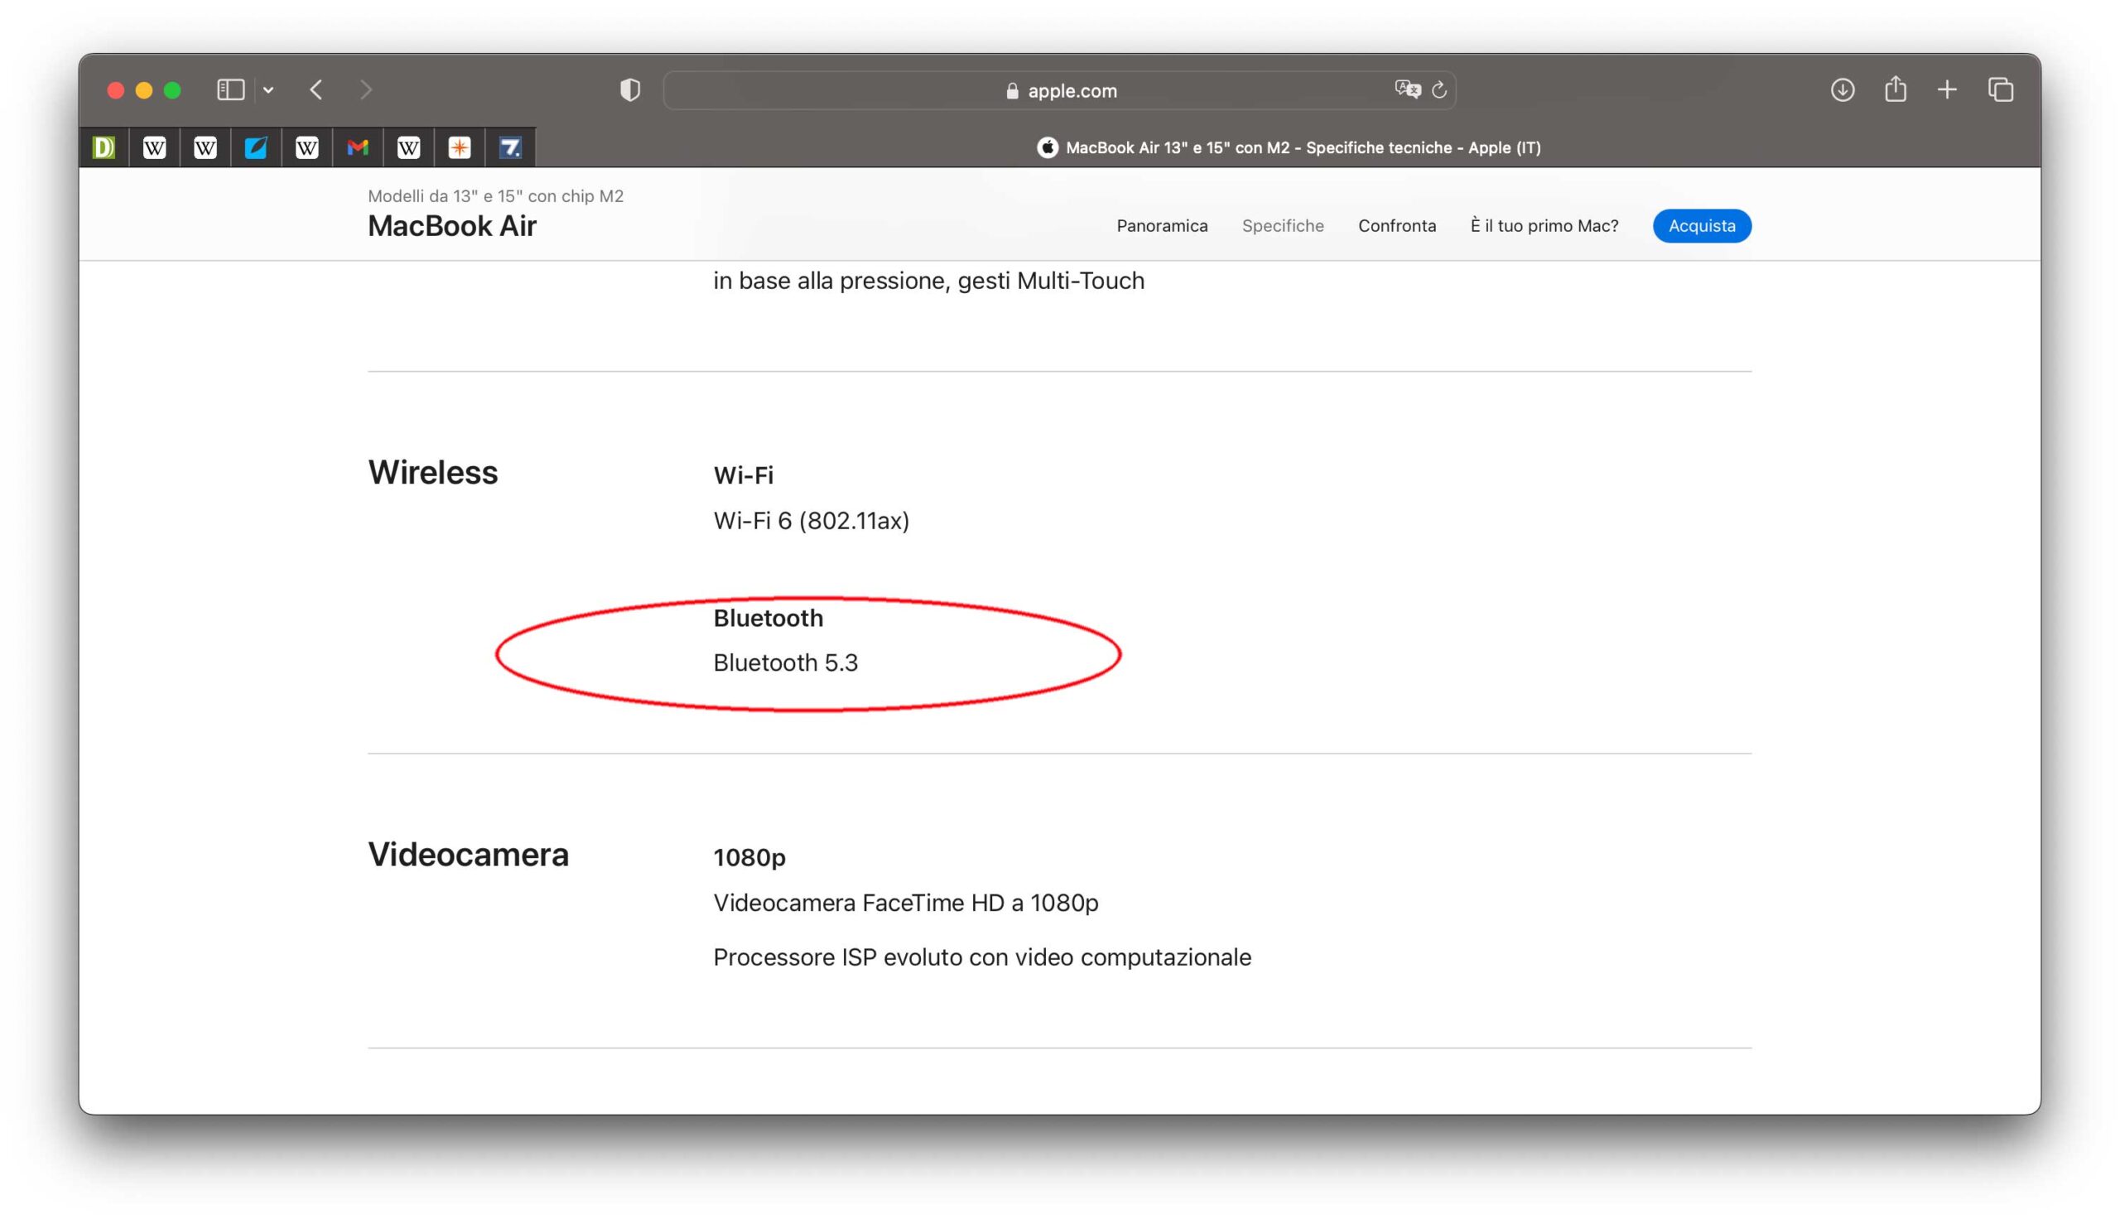Open the orange star pinned tab
Screen dimensions: 2120x1219
[x=460, y=148]
